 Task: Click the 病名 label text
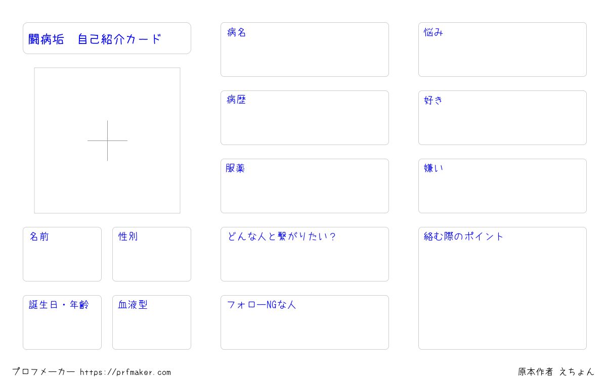pos(236,32)
